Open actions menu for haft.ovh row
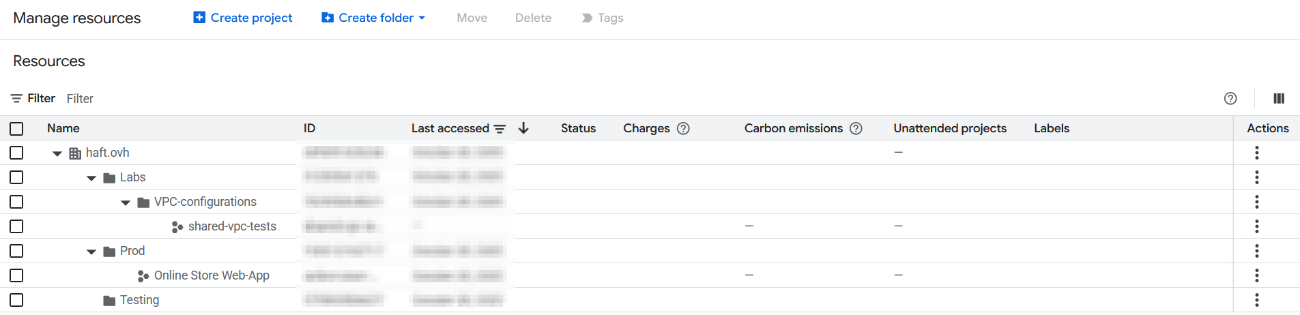This screenshot has height=315, width=1300. click(1256, 153)
